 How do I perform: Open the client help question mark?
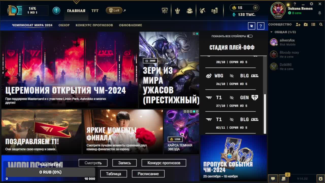[295, 4]
